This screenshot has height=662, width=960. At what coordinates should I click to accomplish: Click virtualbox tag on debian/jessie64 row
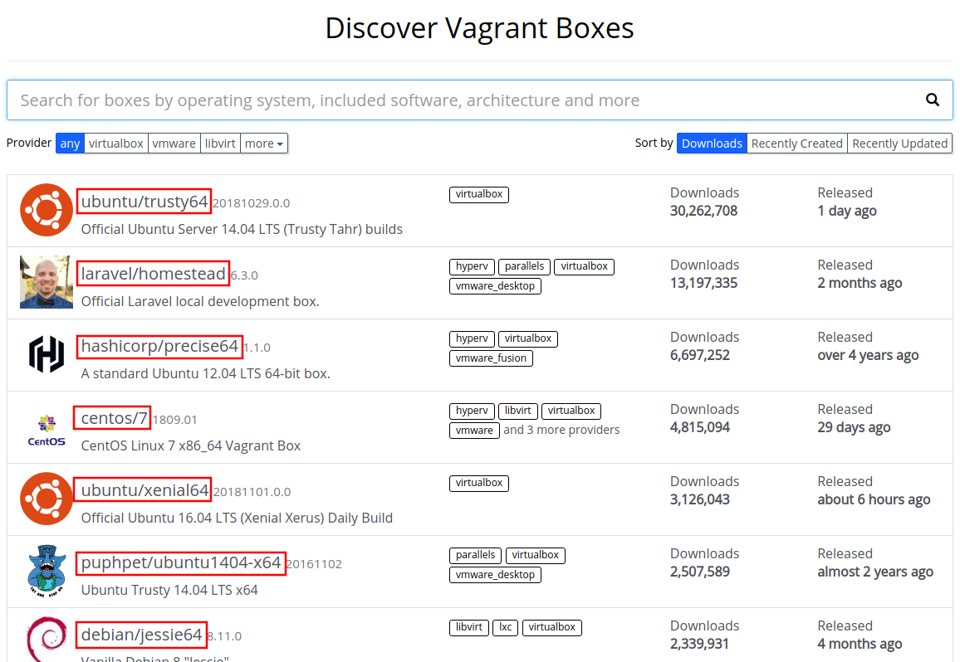(x=552, y=628)
